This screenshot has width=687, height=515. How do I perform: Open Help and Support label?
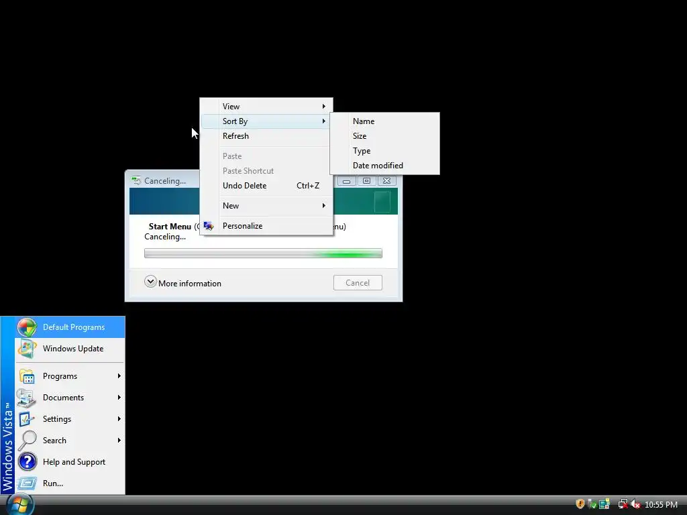coord(74,462)
